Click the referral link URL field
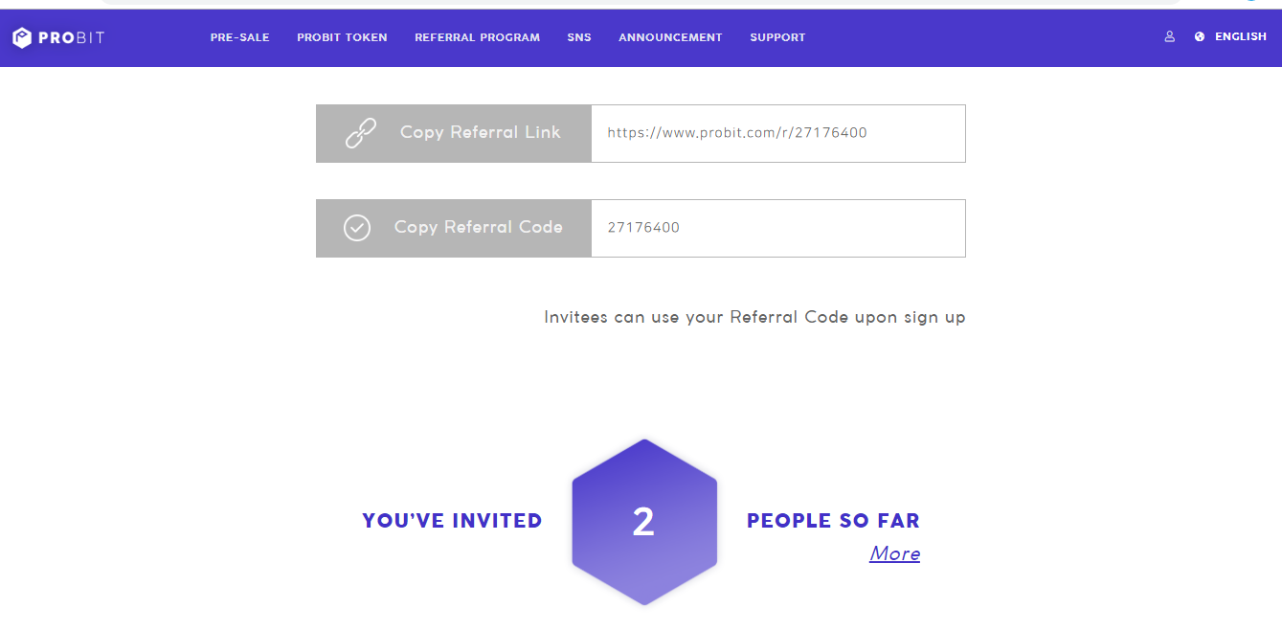This screenshot has height=631, width=1282. [x=778, y=133]
